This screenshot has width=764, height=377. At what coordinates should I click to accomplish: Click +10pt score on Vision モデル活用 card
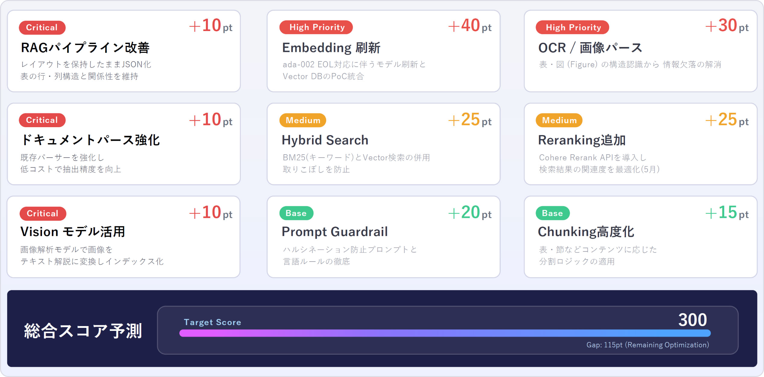click(x=211, y=212)
